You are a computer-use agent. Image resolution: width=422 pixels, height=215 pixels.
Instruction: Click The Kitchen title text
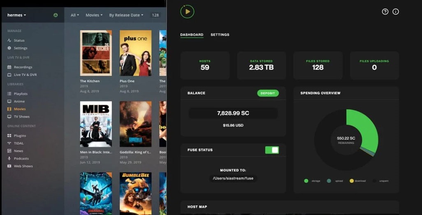point(90,81)
